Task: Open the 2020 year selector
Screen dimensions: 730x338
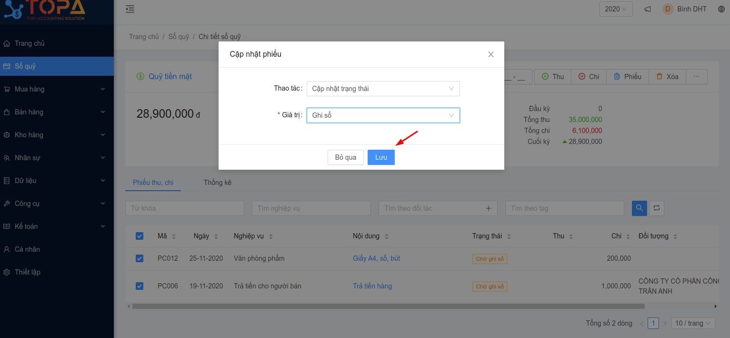Action: (616, 9)
